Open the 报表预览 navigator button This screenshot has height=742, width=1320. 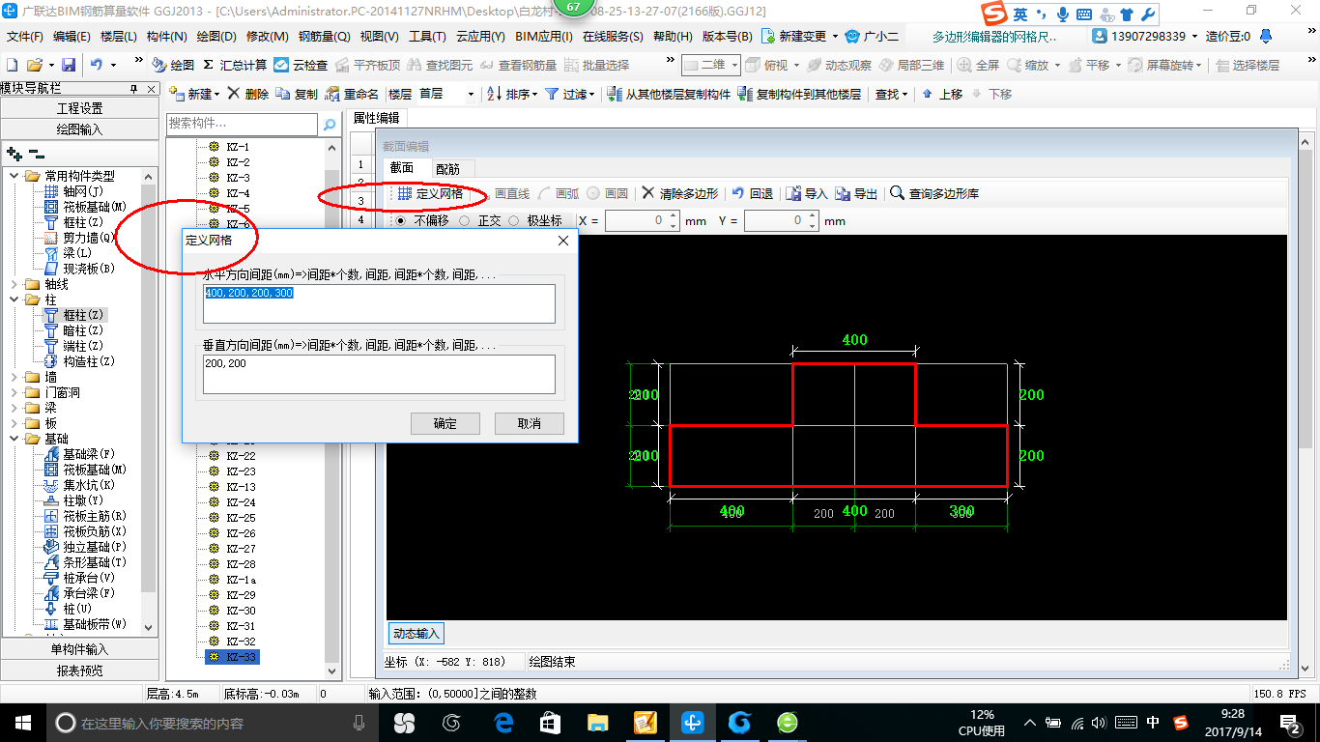pos(79,671)
